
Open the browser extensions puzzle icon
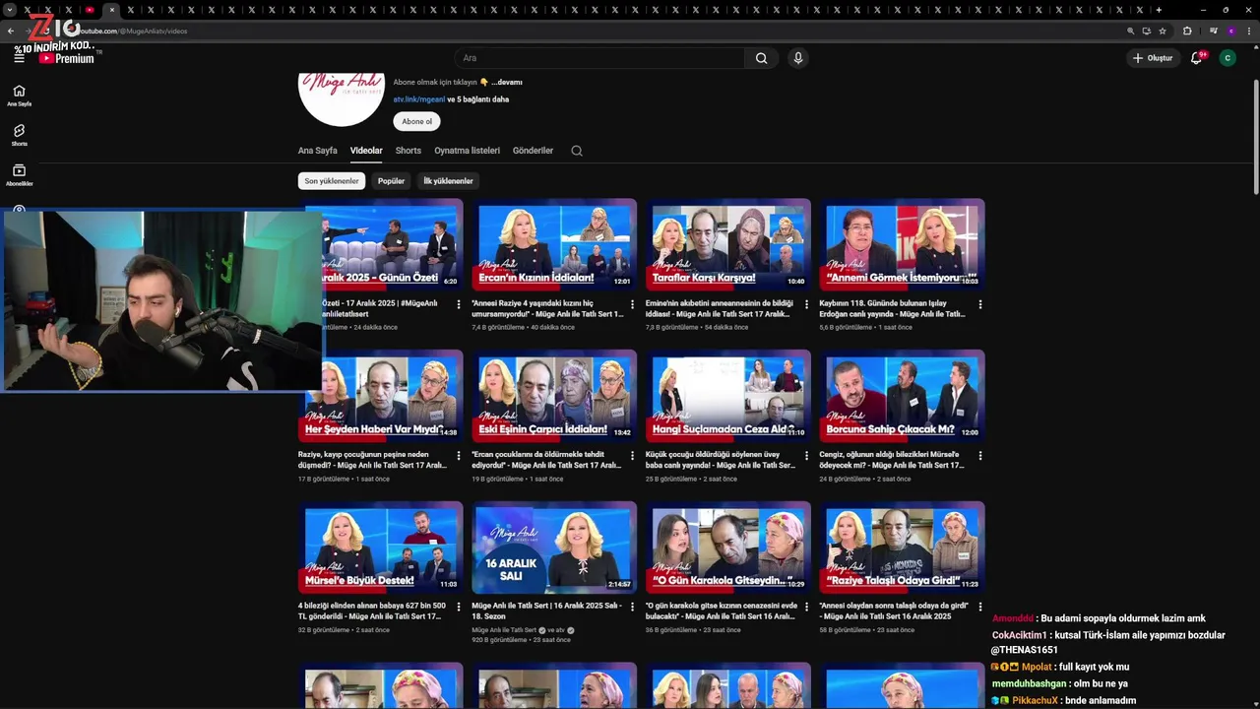1187,31
